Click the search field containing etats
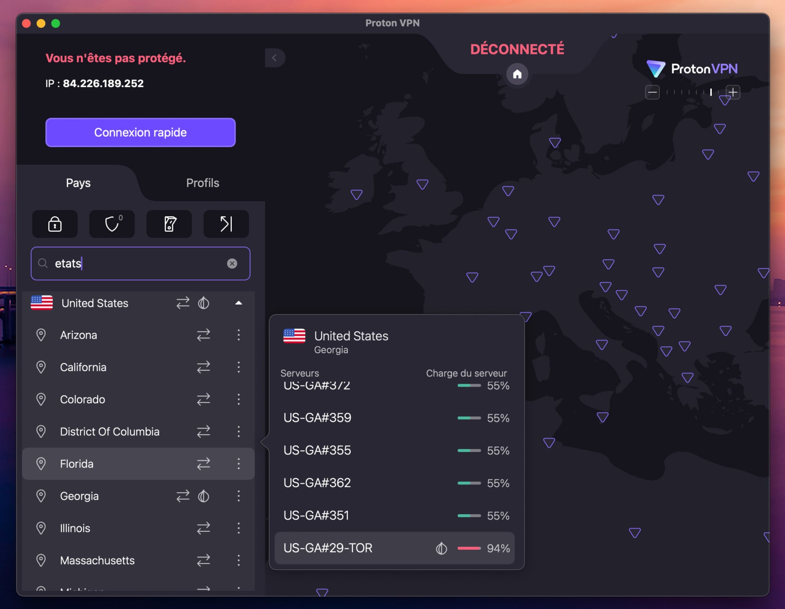 coord(140,264)
